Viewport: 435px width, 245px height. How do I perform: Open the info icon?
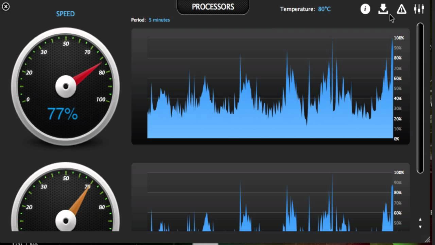pyautogui.click(x=365, y=9)
